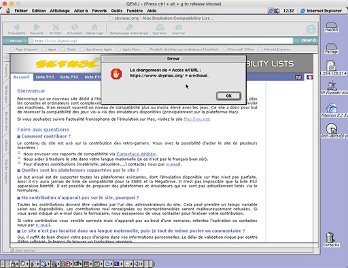Click OK in the Erreur dialog

pos(228,96)
